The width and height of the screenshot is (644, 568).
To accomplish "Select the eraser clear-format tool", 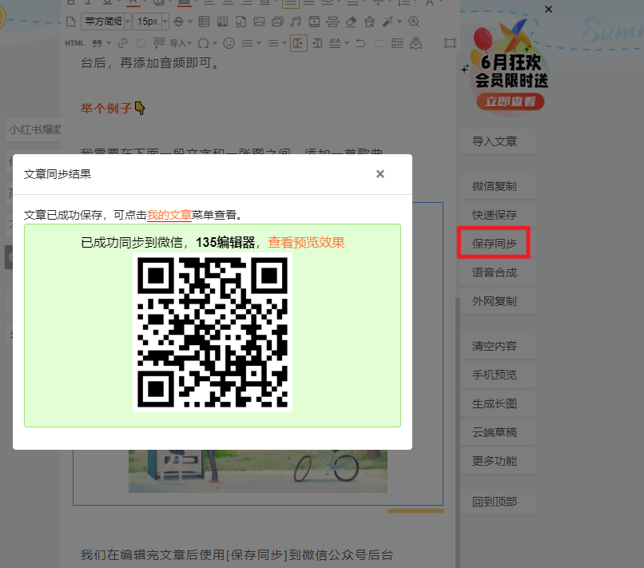I will [351, 22].
